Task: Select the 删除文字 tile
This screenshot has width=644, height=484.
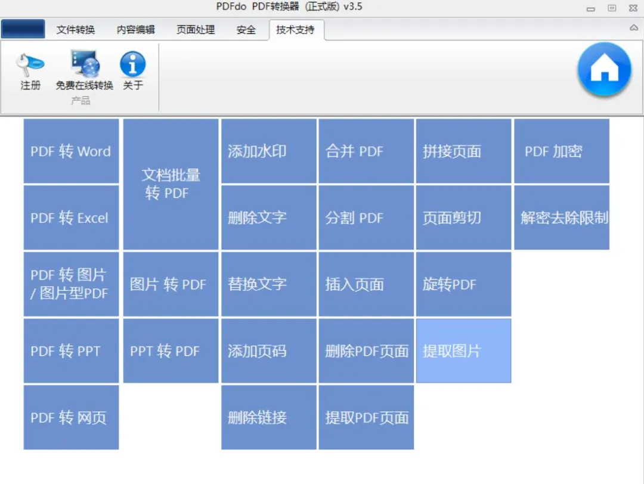Action: (269, 218)
